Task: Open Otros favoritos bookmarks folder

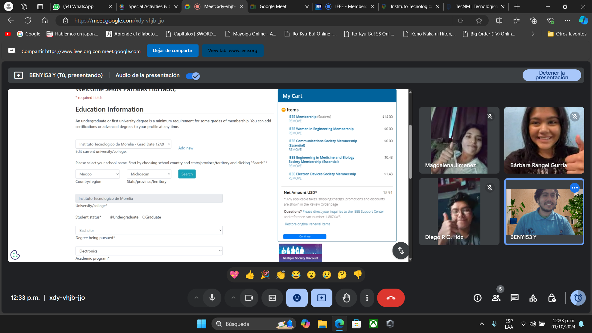Action: pyautogui.click(x=567, y=34)
